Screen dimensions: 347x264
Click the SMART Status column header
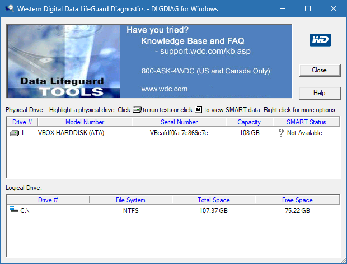pyautogui.click(x=306, y=122)
